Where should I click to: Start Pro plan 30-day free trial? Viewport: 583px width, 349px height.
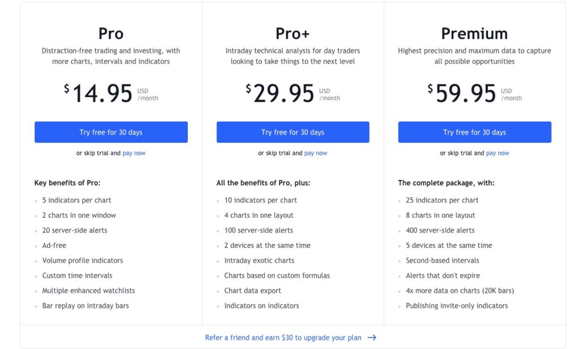point(111,132)
